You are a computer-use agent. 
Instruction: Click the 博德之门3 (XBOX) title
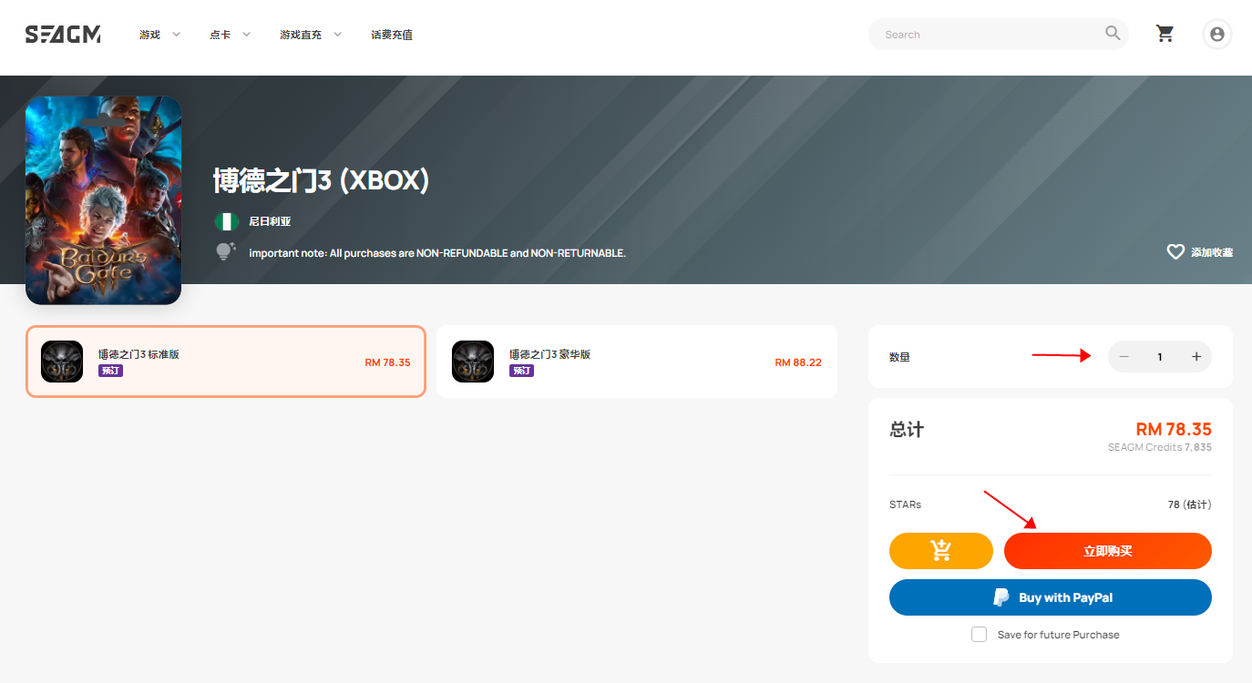321,180
